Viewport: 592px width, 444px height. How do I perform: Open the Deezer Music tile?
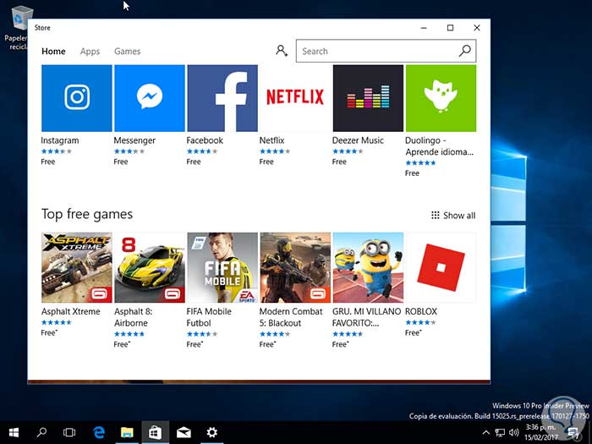368,98
